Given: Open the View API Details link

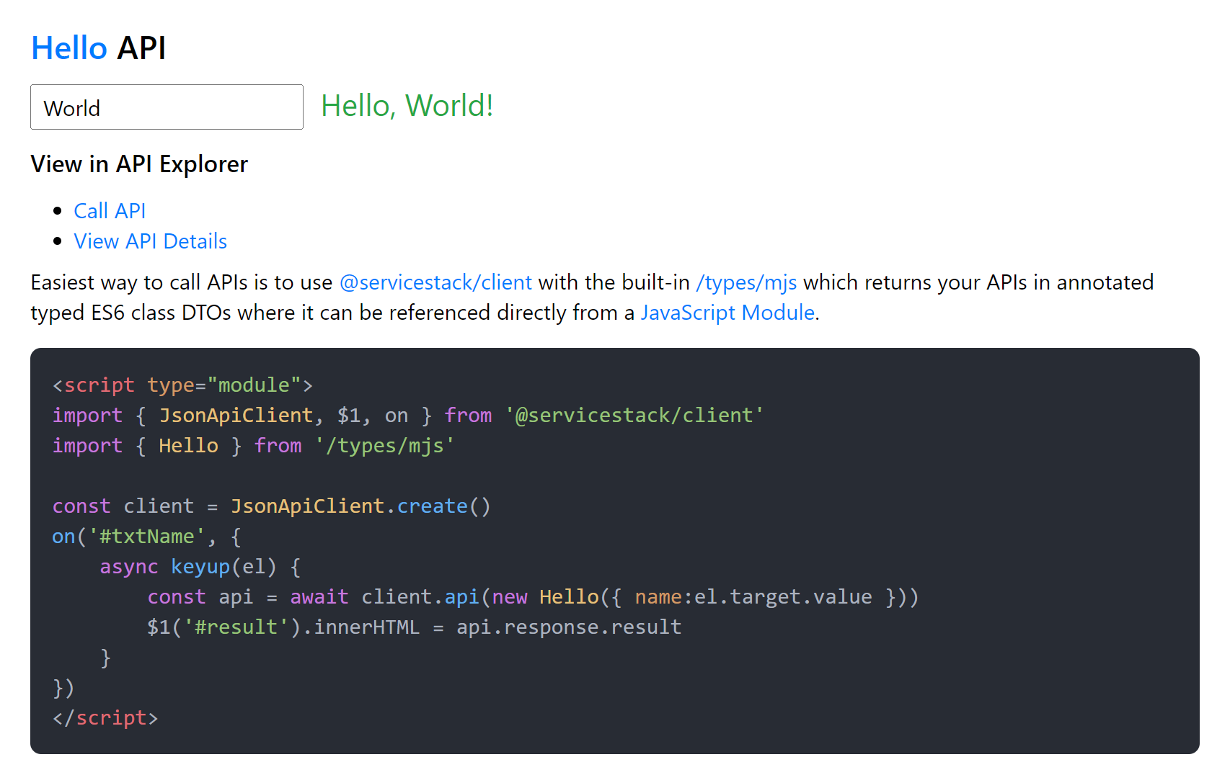Looking at the screenshot, I should [x=150, y=241].
